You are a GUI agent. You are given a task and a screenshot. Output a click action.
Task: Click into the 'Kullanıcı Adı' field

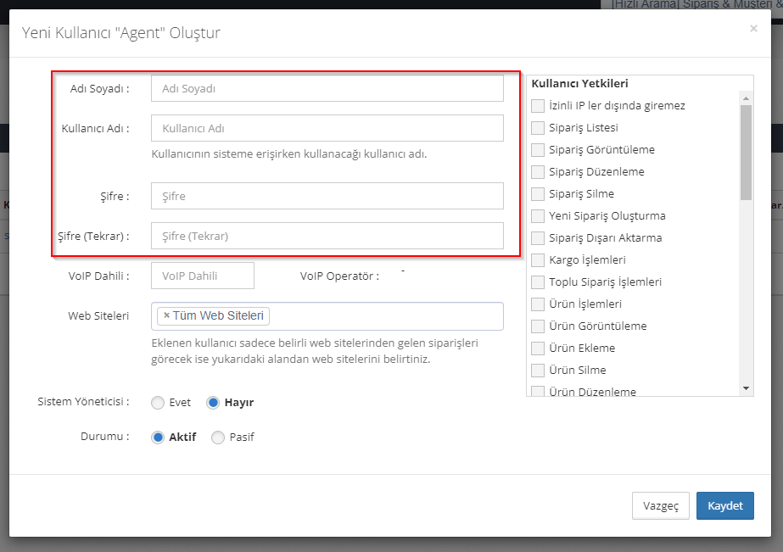pos(327,128)
